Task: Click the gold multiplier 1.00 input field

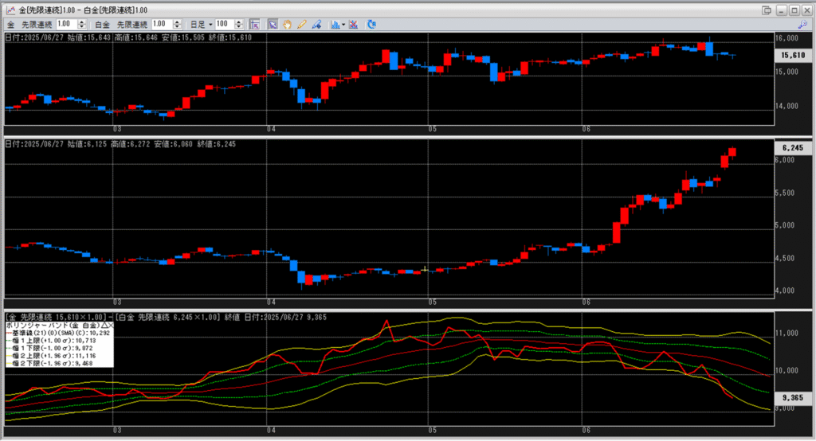Action: [x=64, y=25]
